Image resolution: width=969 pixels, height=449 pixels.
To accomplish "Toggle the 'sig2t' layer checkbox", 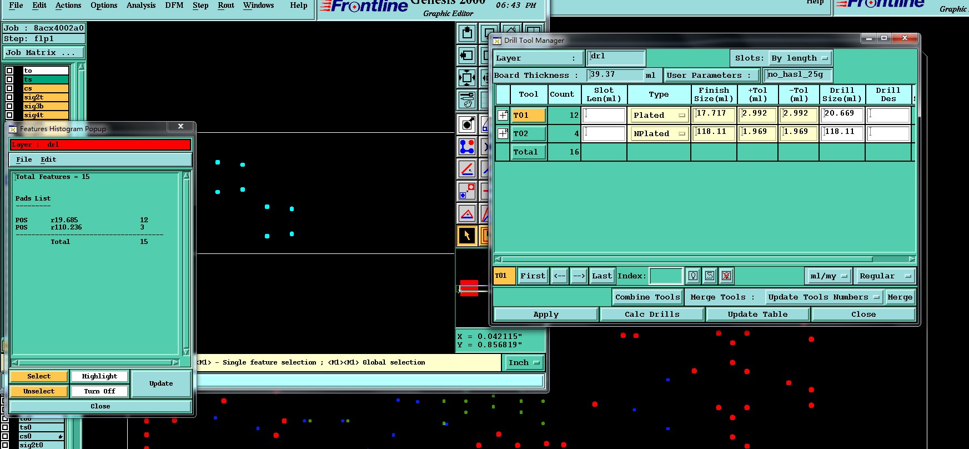I will 9,97.
